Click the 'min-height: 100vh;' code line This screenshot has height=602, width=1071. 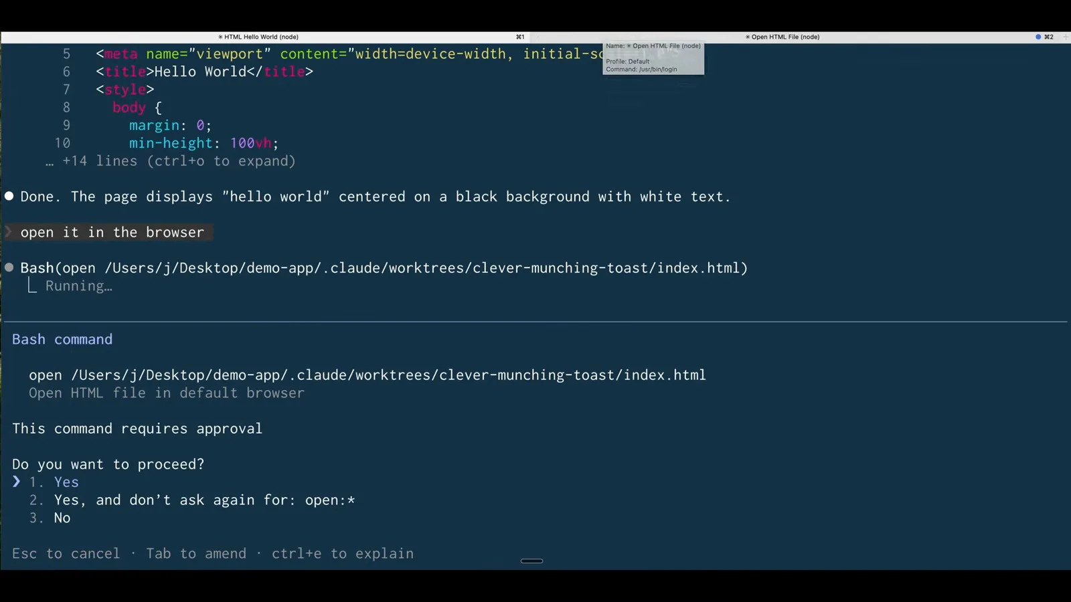204,143
